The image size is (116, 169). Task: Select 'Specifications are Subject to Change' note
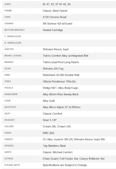point(65,165)
